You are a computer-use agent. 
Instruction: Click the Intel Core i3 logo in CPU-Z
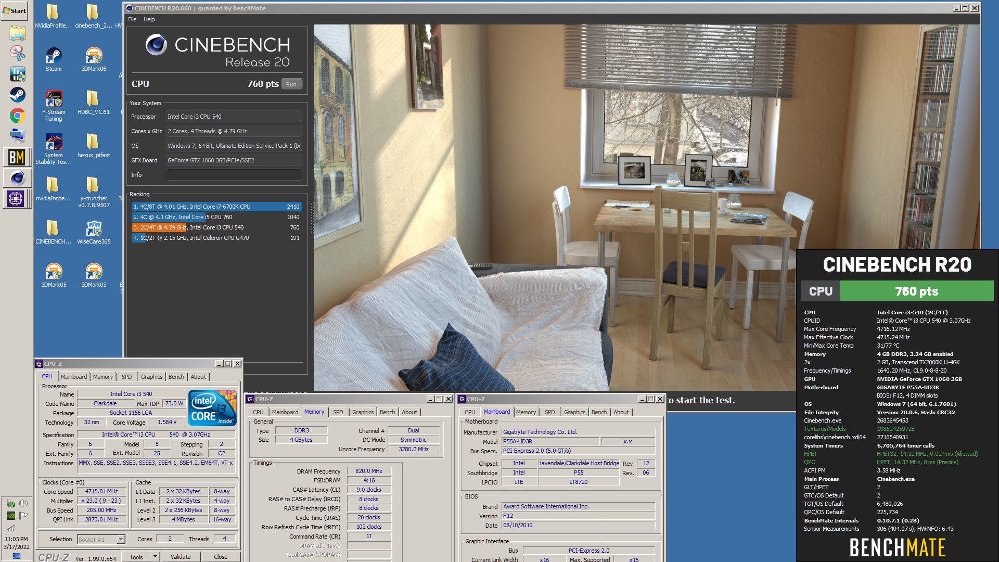(x=212, y=407)
